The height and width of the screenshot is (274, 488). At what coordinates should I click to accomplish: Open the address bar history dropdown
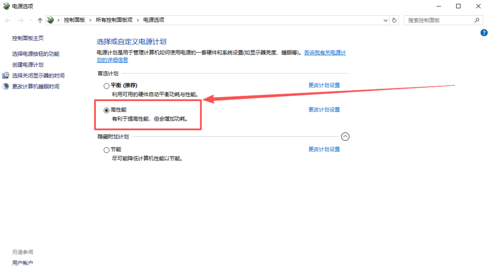pyautogui.click(x=386, y=20)
